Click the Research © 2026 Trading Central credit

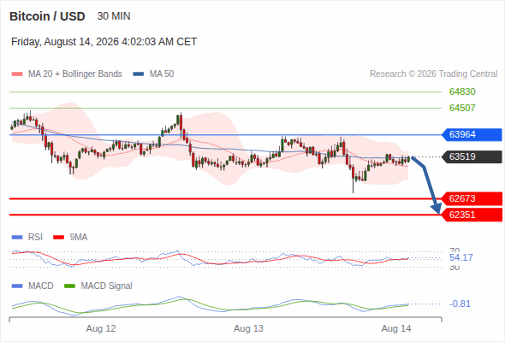tap(433, 74)
